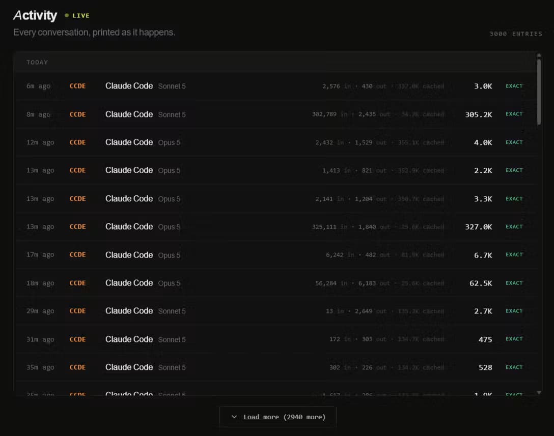Open the Claude Code entry from 31m ago
The width and height of the screenshot is (554, 436).
pyautogui.click(x=275, y=339)
